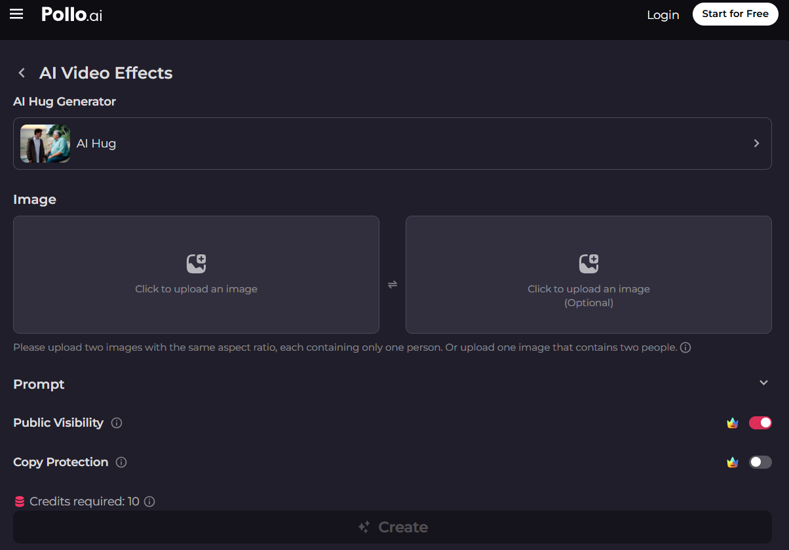Expand the Prompt section chevron
The width and height of the screenshot is (789, 550).
click(x=763, y=383)
